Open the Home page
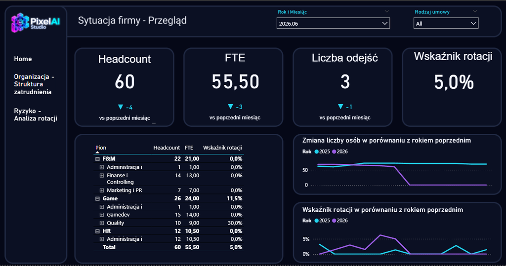 [x=23, y=59]
